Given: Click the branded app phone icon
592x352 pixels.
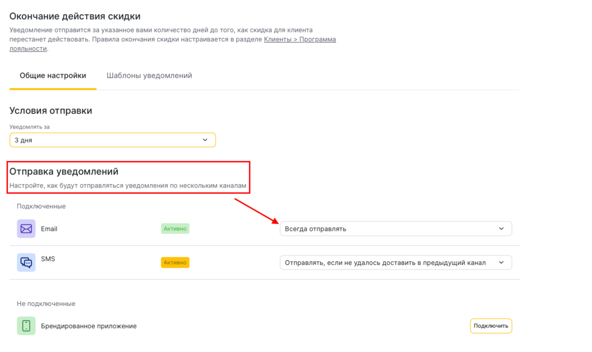Looking at the screenshot, I should [26, 326].
